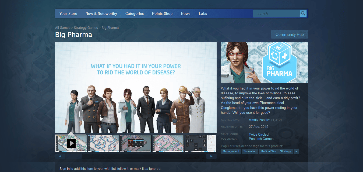Select the Management tag
Viewport: 363px width, 172px height.
[231, 151]
